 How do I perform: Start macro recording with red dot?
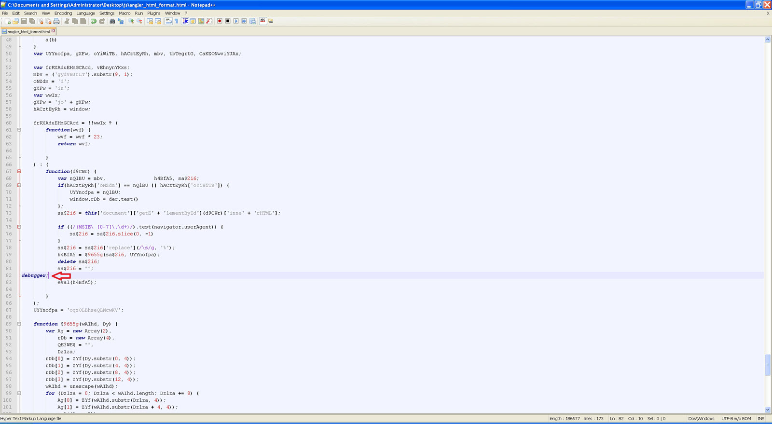(220, 21)
